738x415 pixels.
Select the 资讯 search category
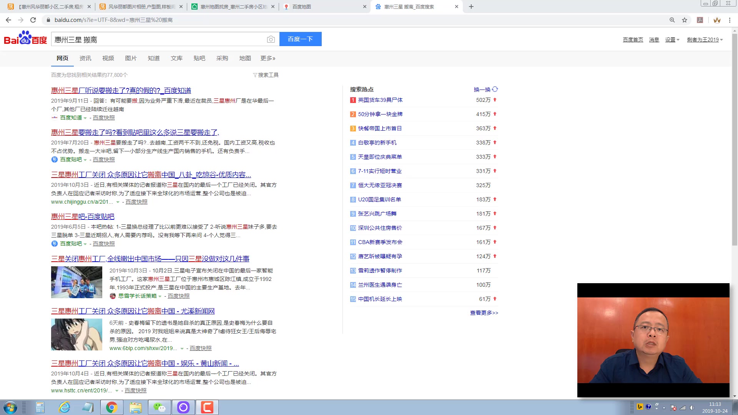85,58
